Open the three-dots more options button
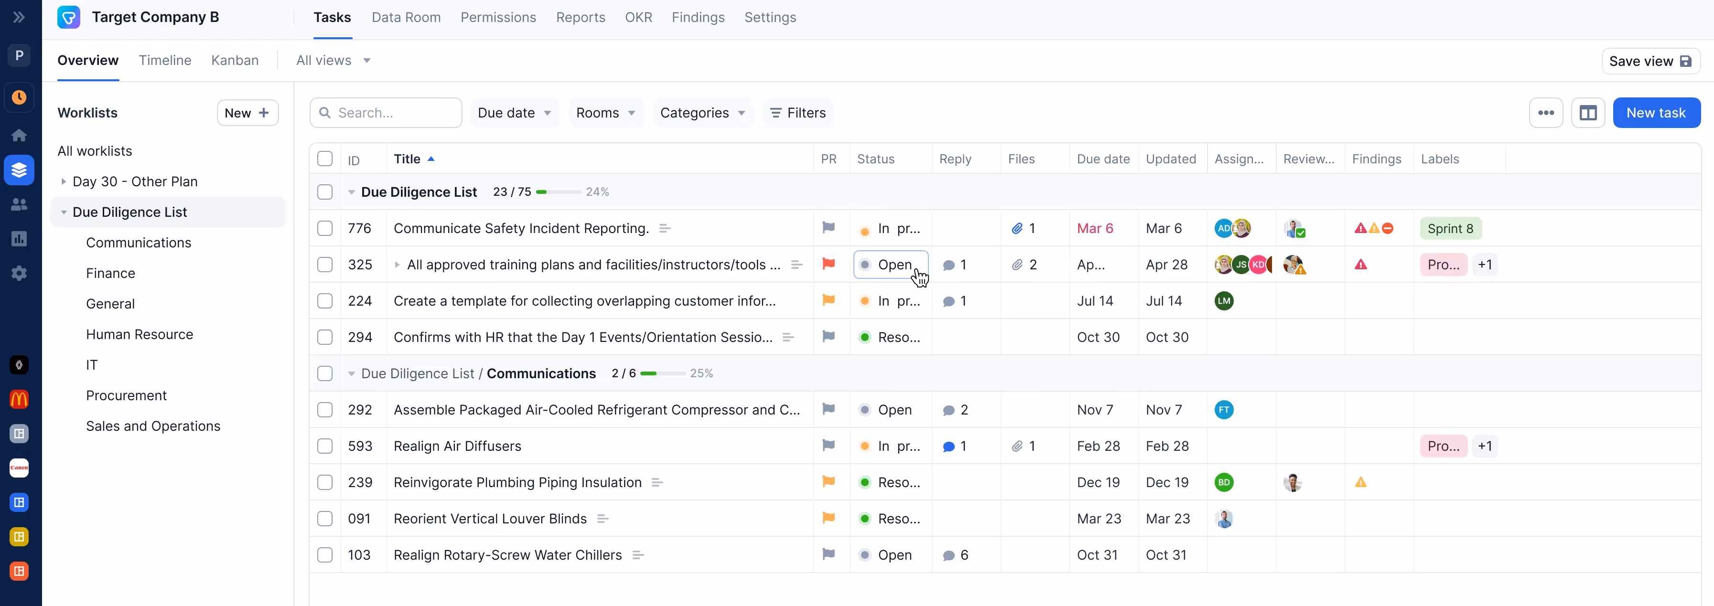 (1546, 113)
